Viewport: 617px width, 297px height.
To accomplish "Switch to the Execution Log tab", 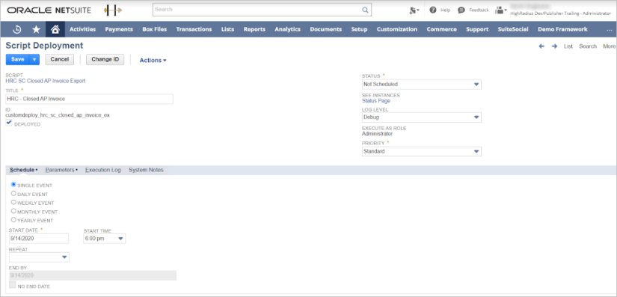I will [x=103, y=170].
